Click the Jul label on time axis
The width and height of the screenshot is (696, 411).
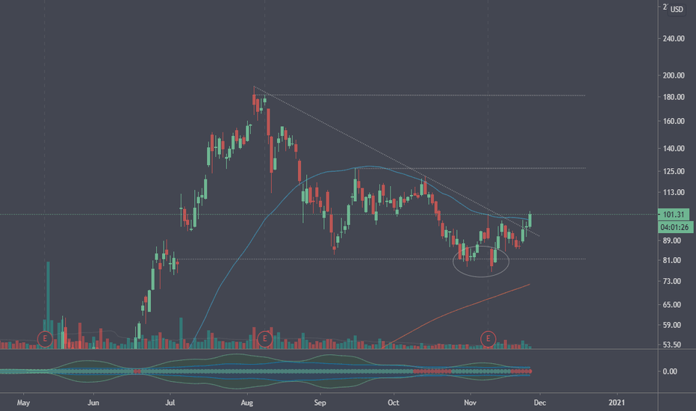[x=170, y=403]
